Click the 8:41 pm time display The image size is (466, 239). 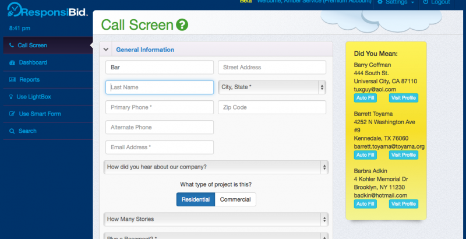20,29
